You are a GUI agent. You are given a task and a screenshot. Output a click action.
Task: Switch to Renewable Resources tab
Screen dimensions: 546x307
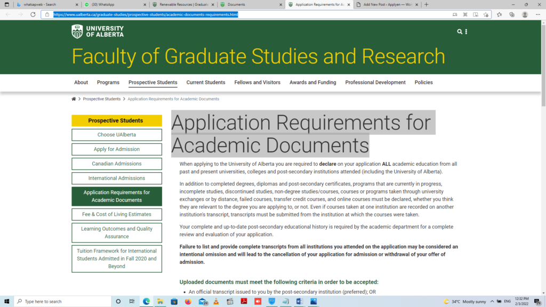coord(183,4)
